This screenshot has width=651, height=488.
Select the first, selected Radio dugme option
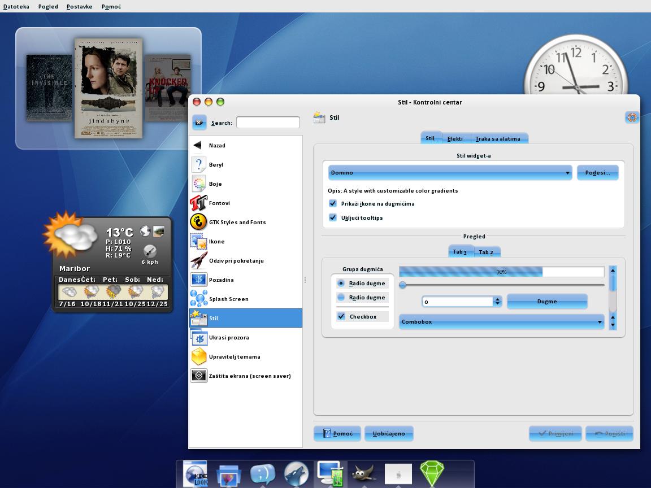[362, 284]
